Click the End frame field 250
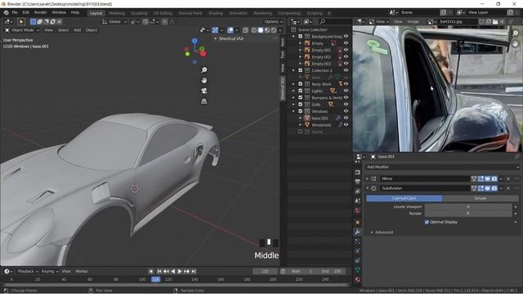Screen dimensions: 523x294 [x=333, y=271]
